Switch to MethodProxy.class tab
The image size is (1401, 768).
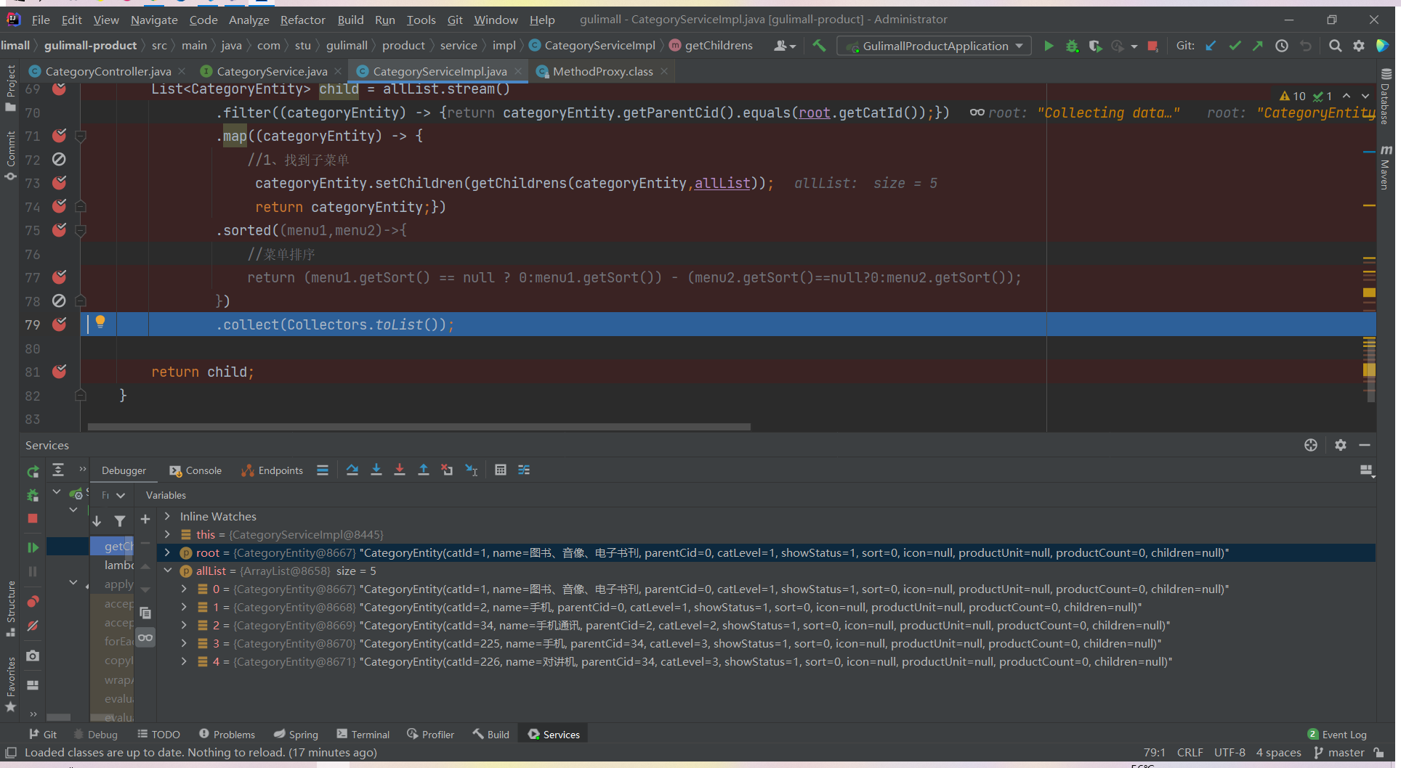point(602,71)
